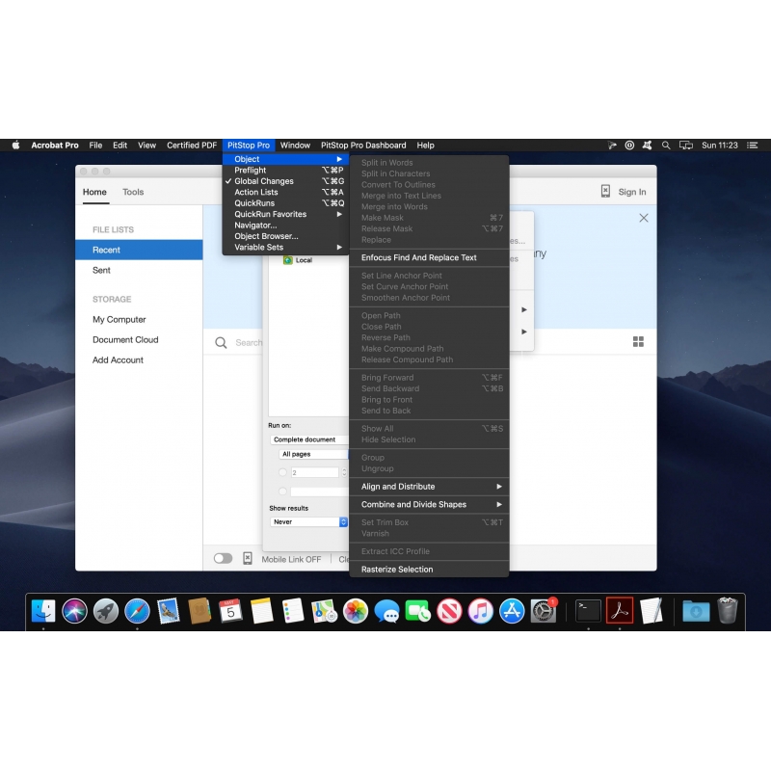Switch to grid view in Acrobat file list
This screenshot has height=771, width=771.
click(x=638, y=342)
